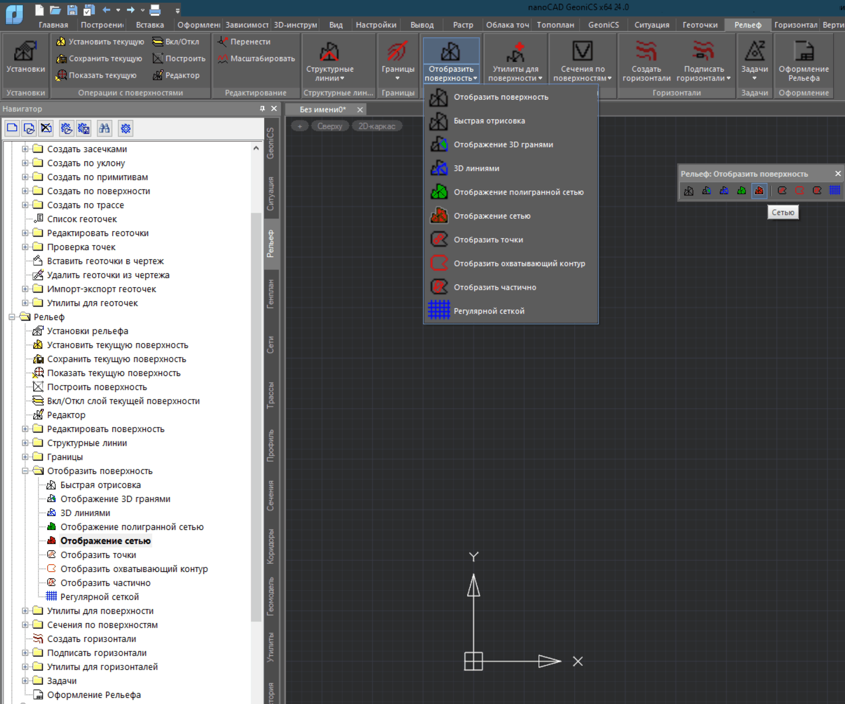The height and width of the screenshot is (704, 845).
Task: Toggle Вкл/Откл слой текущей поверхности tree item
Action: pos(123,401)
